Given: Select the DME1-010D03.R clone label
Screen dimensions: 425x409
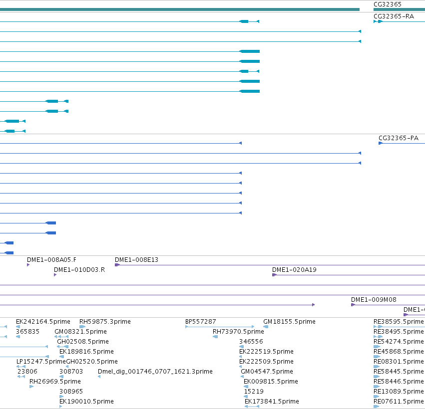Looking at the screenshot, I should [x=79, y=270].
